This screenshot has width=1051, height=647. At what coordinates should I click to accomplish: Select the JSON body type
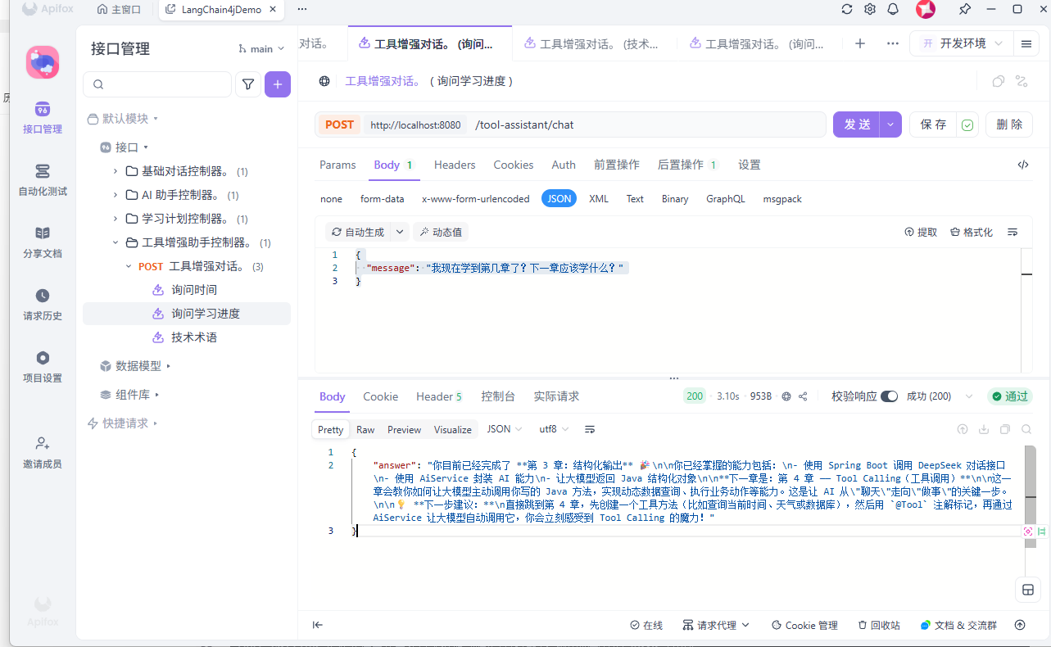[x=559, y=199]
